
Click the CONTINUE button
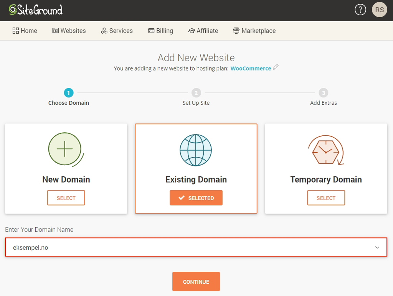click(x=196, y=281)
